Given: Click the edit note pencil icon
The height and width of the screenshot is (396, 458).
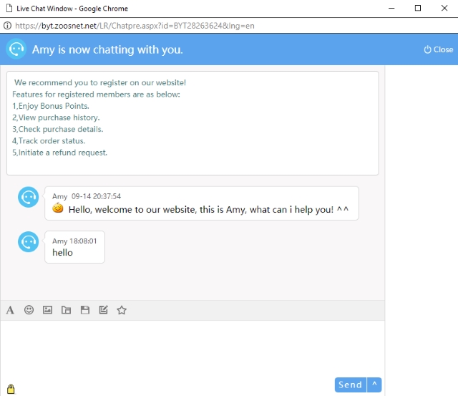Looking at the screenshot, I should click(x=103, y=310).
